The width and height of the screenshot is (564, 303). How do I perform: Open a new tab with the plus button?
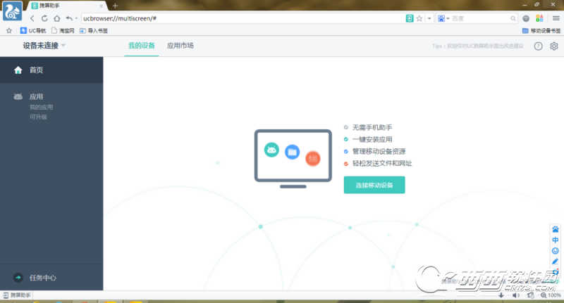click(x=115, y=6)
